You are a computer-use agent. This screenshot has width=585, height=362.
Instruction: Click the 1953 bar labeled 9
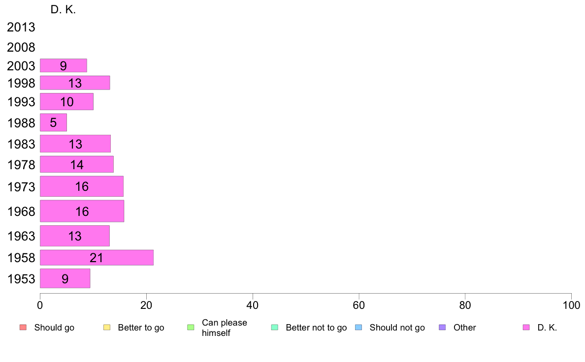[65, 278]
